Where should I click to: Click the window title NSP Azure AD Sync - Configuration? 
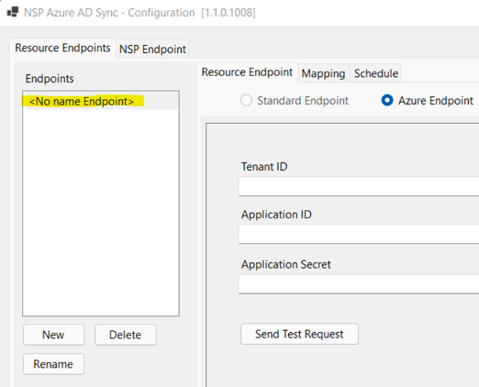pyautogui.click(x=109, y=13)
